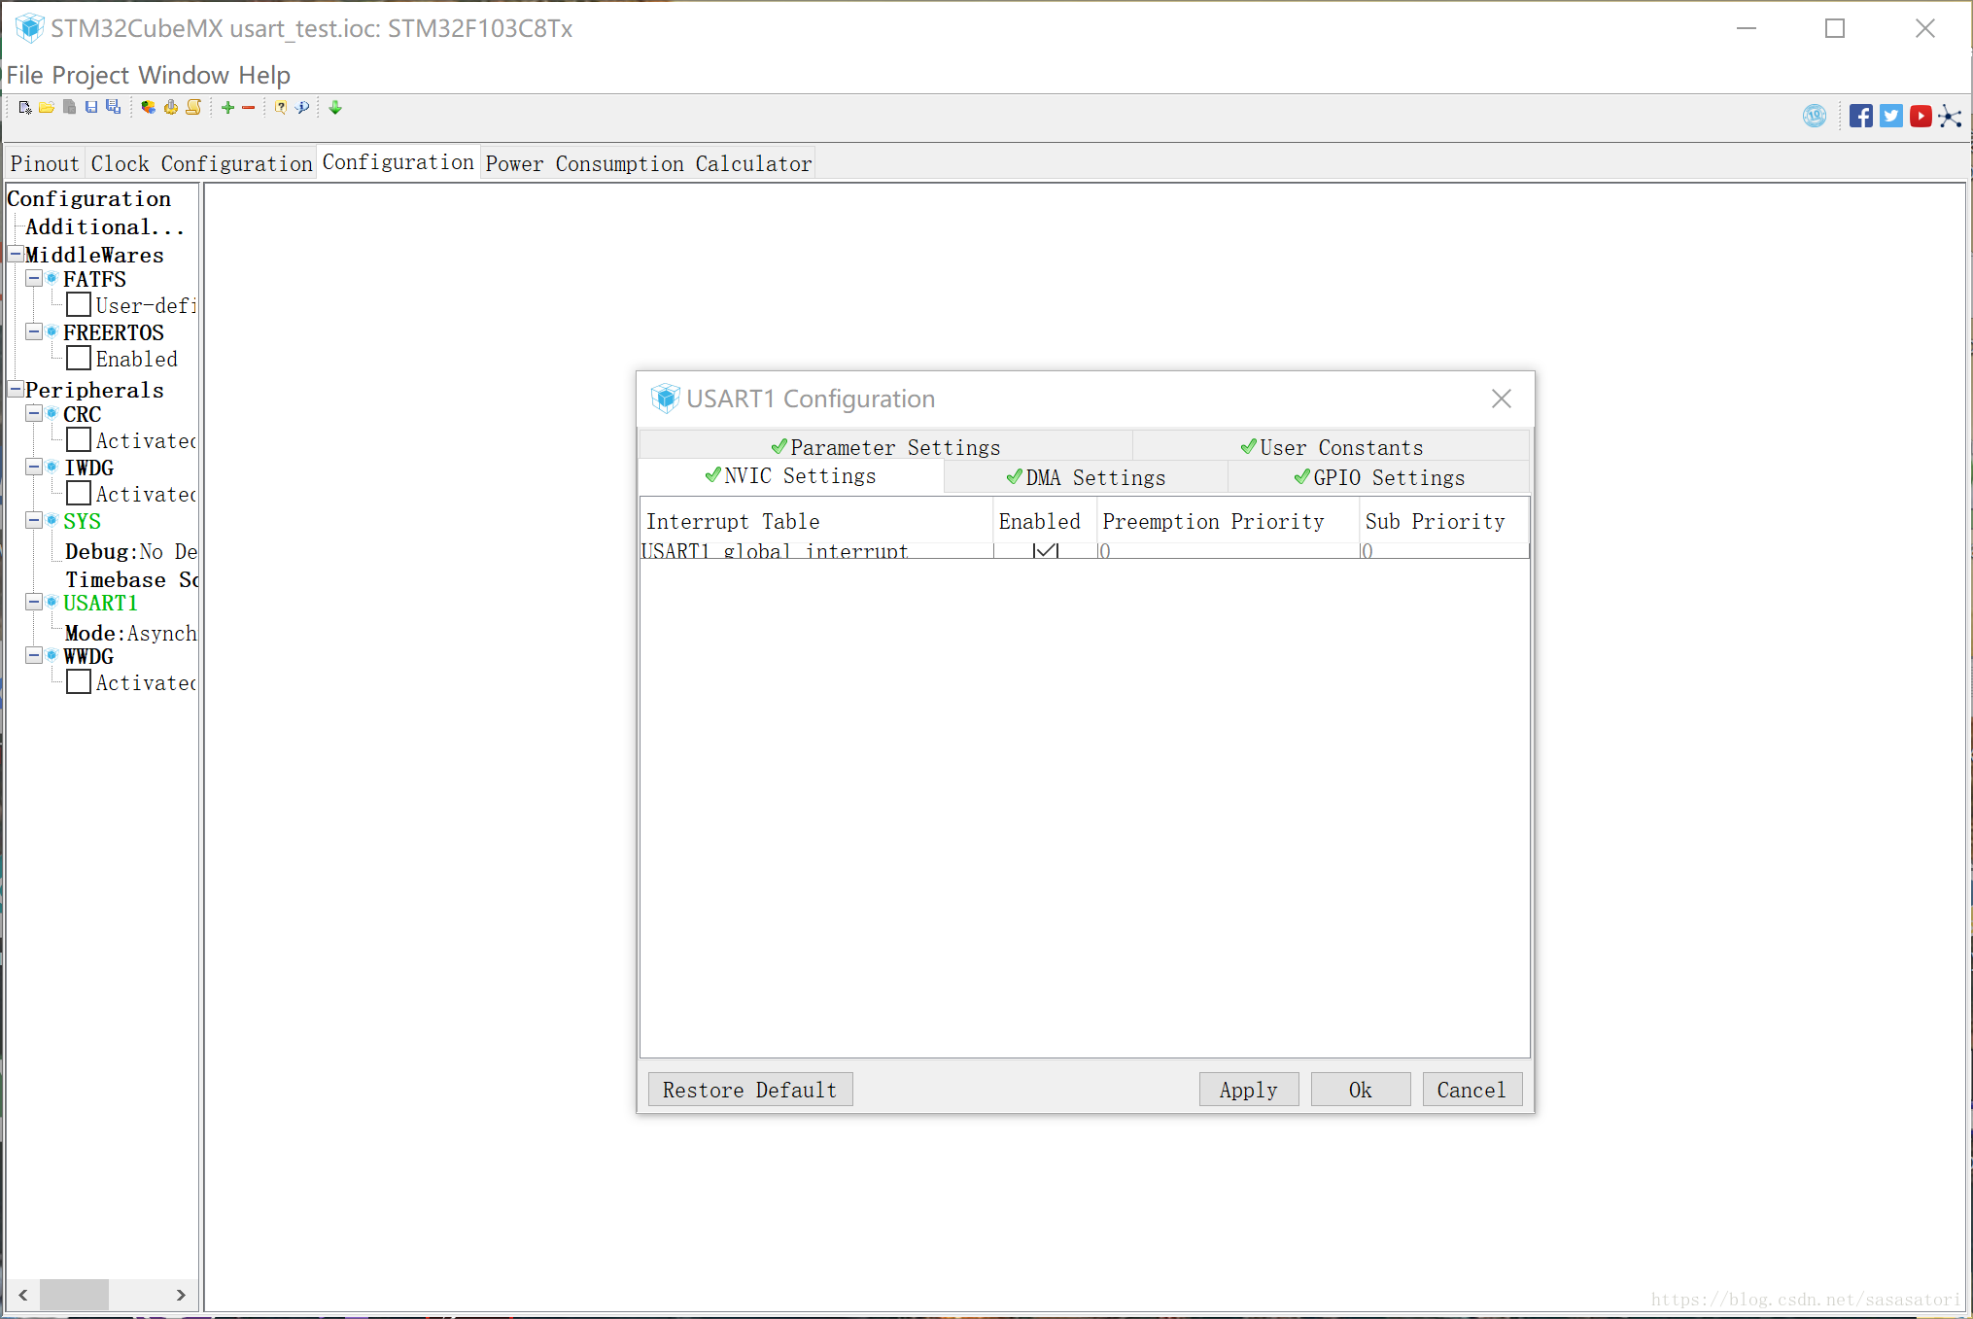Switch to Clock Configuration tab
This screenshot has height=1319, width=1973.
click(201, 163)
